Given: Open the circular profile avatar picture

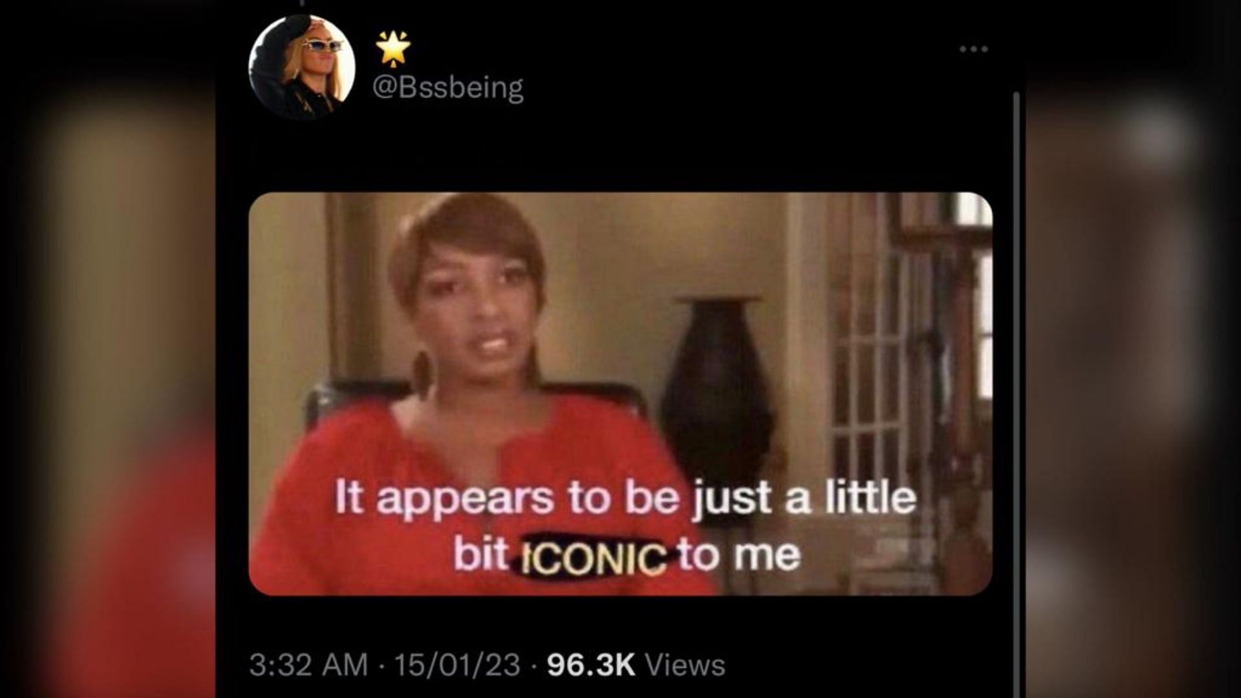Looking at the screenshot, I should click(x=302, y=68).
